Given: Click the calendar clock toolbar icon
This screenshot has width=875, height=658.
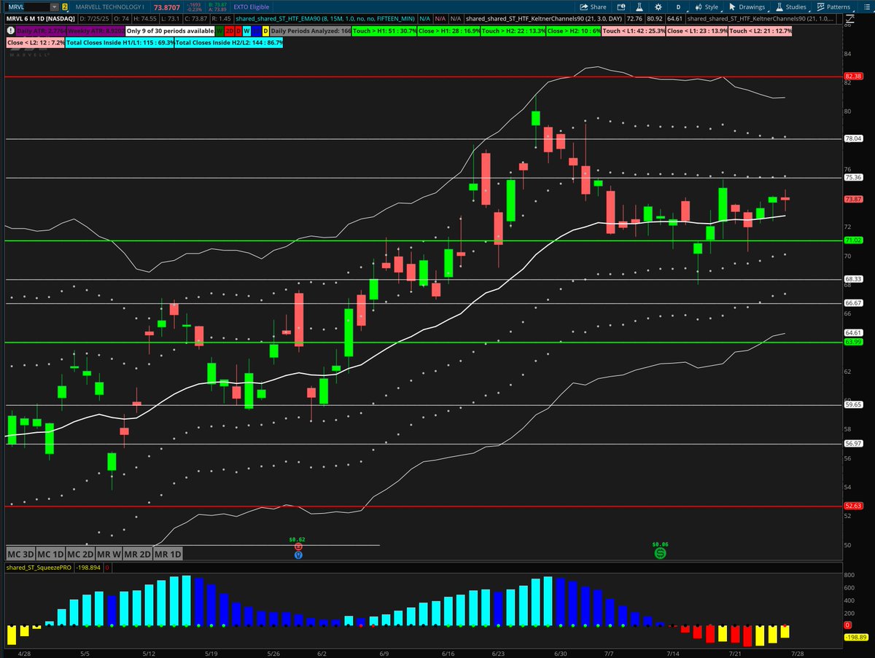Looking at the screenshot, I should [x=621, y=7].
